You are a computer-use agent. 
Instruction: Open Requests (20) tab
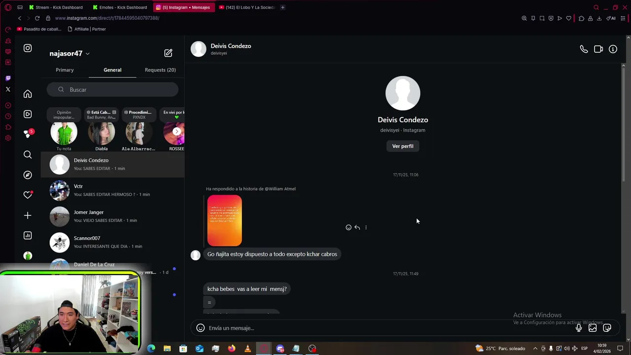(160, 70)
